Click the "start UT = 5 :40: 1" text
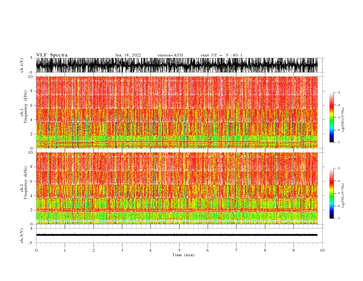Image resolution: width=363 pixels, height=281 pixels. pyautogui.click(x=221, y=55)
